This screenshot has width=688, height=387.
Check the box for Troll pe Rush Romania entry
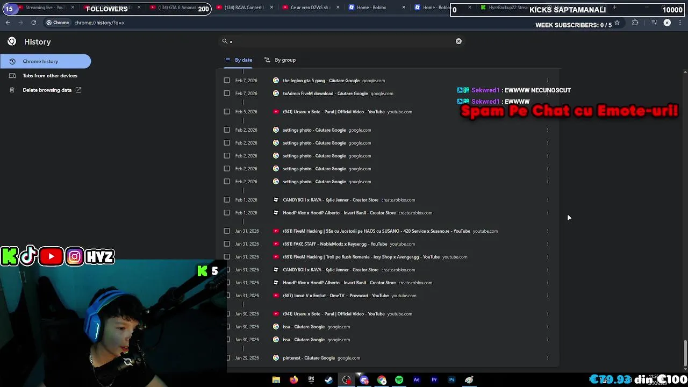click(x=228, y=257)
